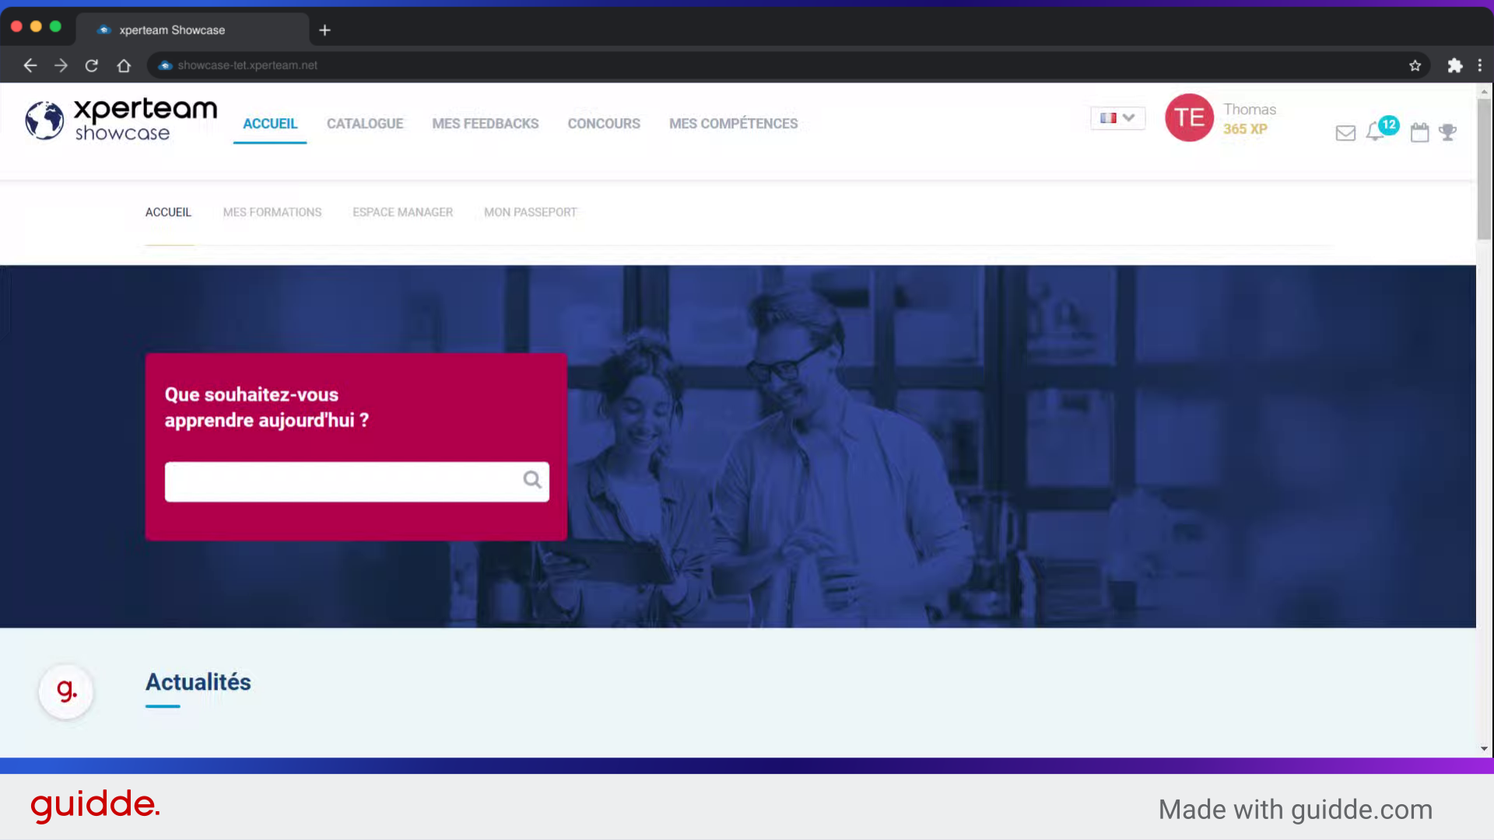Click the xperteam showcase logo
The width and height of the screenshot is (1494, 840).
(121, 120)
